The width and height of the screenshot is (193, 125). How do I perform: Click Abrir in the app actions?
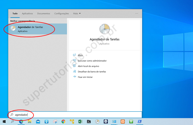point(80,55)
